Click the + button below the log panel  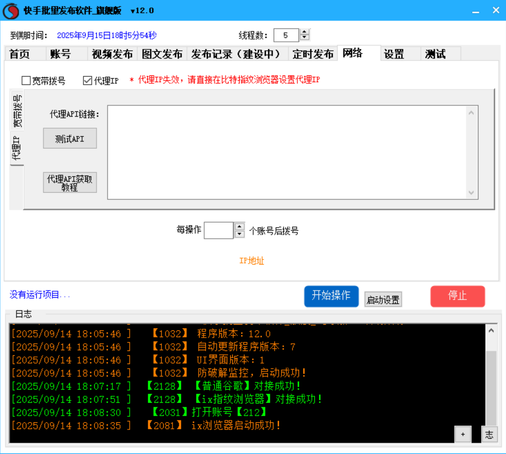tap(462, 434)
